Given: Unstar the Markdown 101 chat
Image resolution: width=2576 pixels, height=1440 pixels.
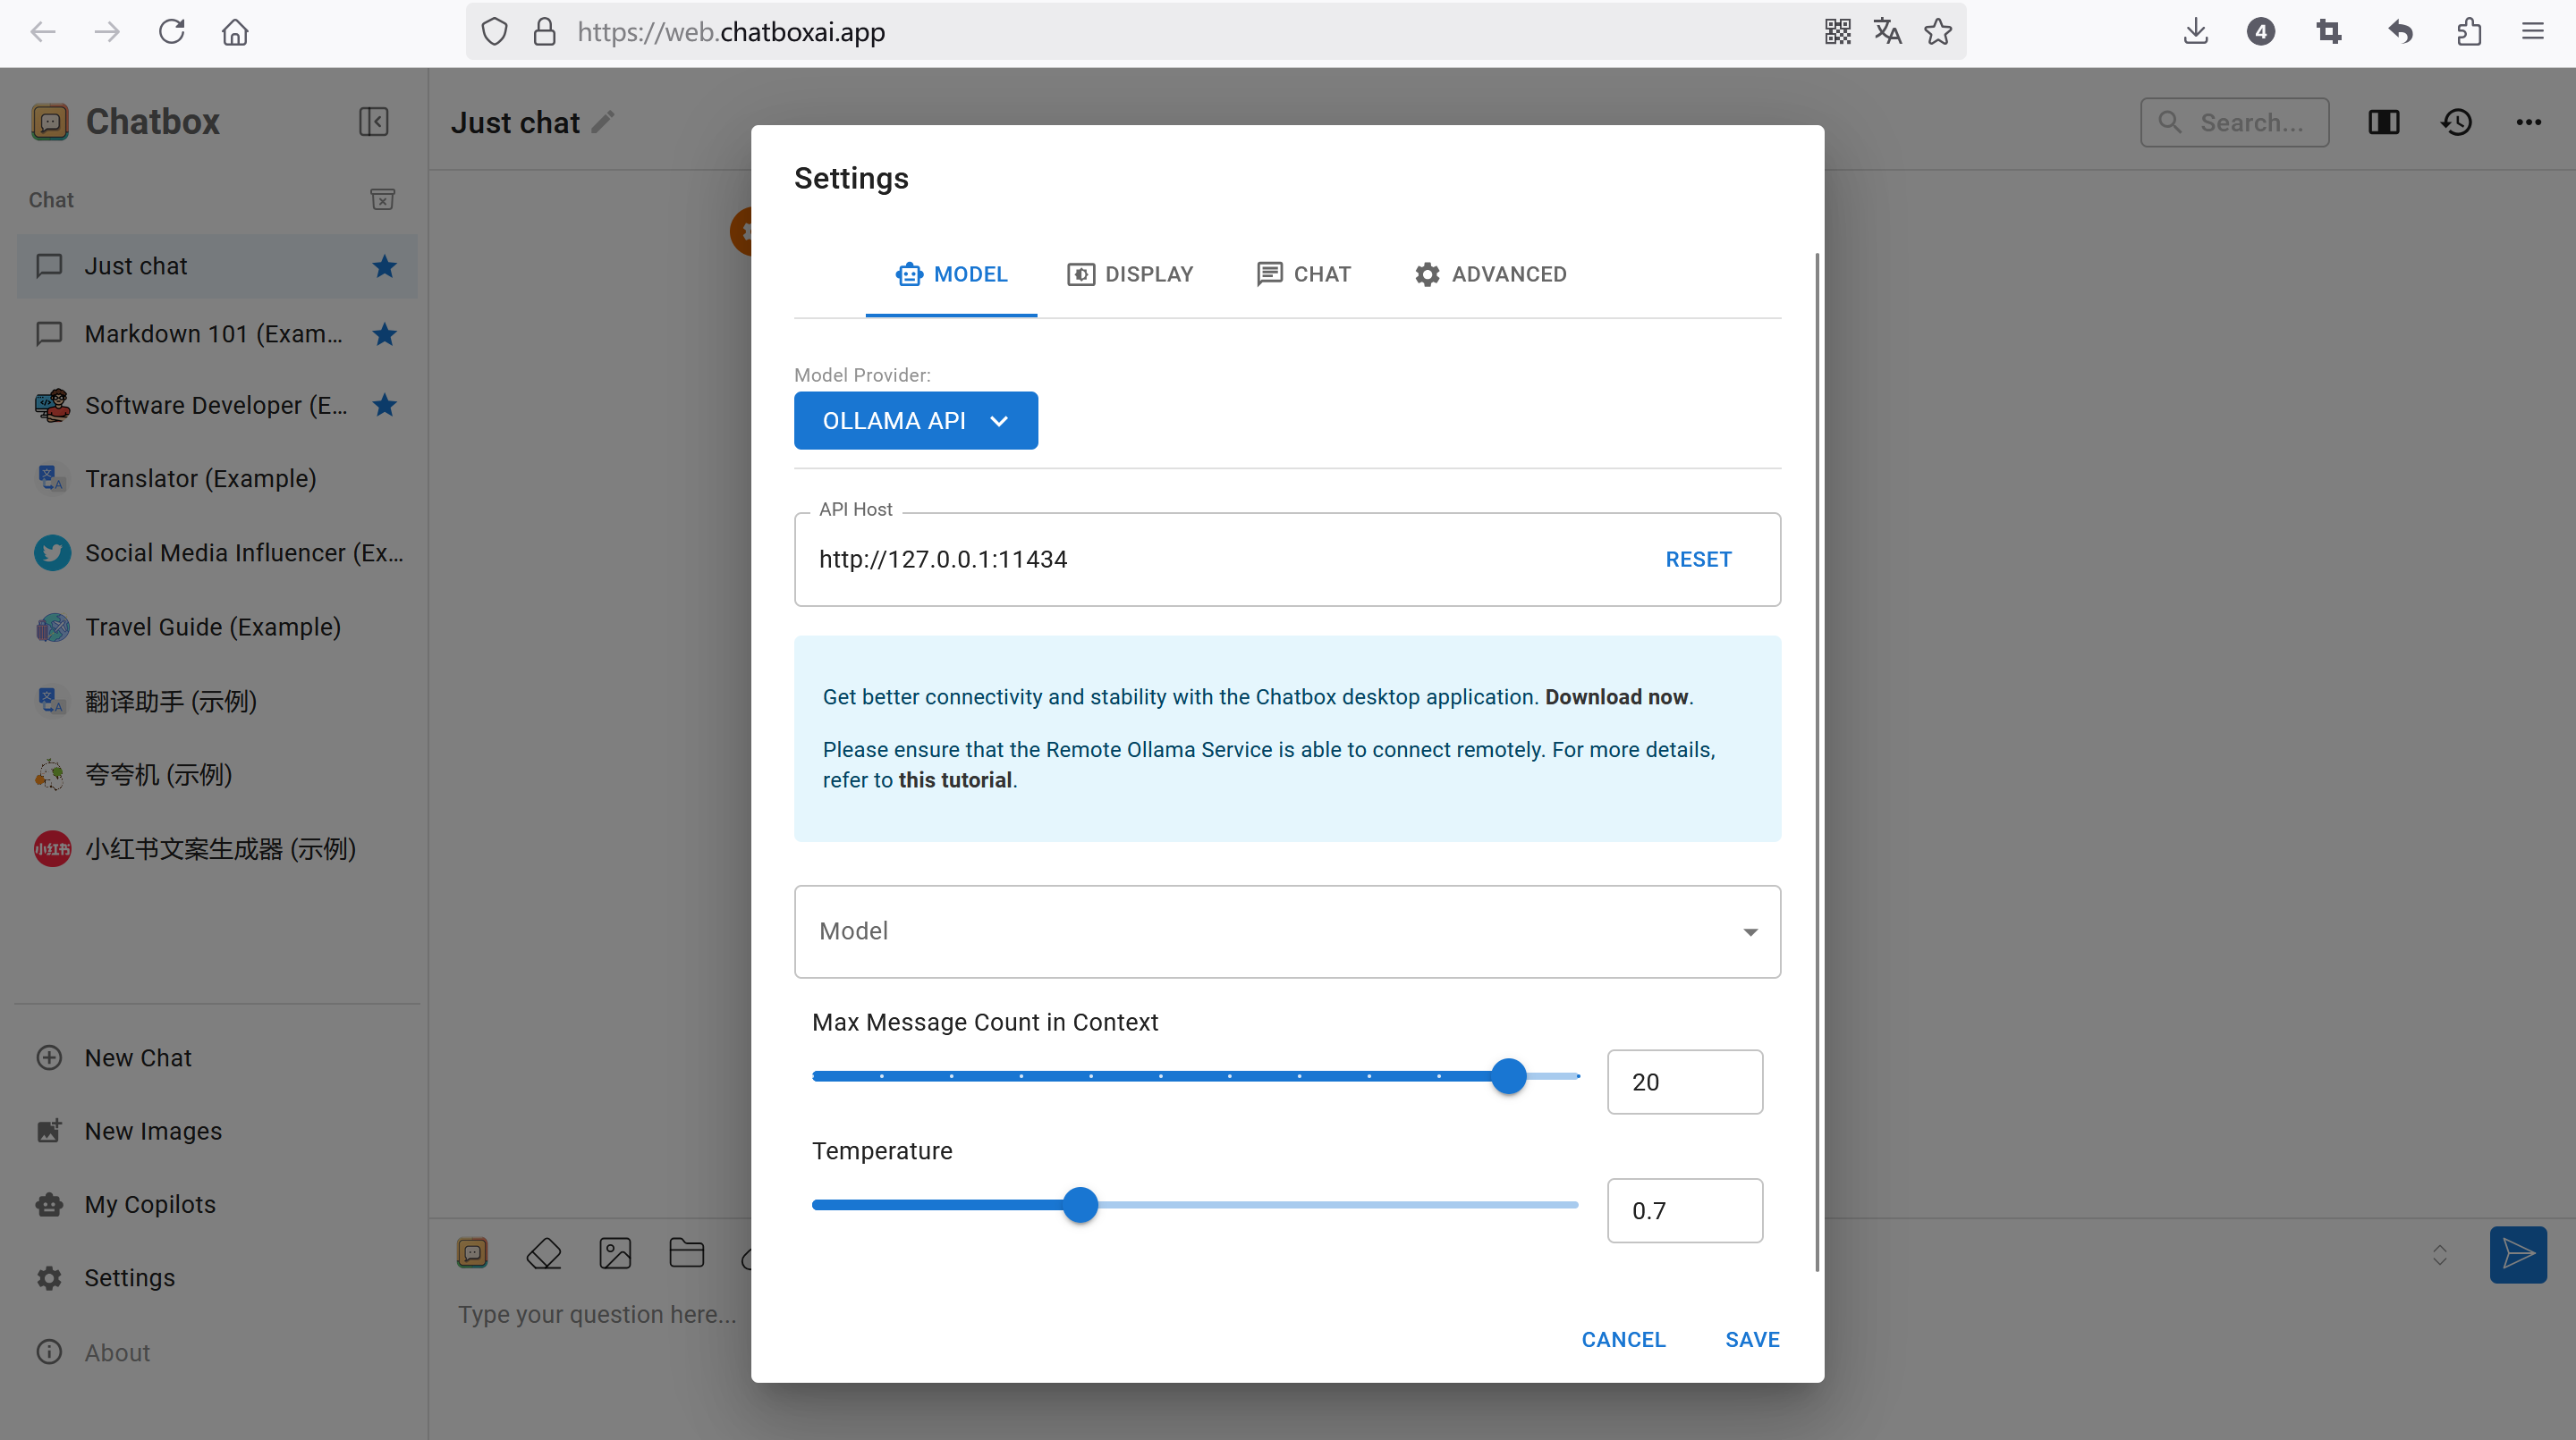Looking at the screenshot, I should [384, 333].
